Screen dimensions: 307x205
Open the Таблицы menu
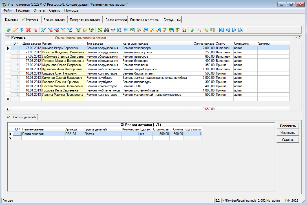23,10
